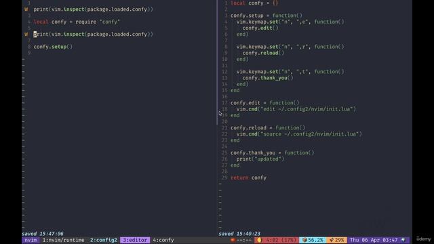434x244 pixels.
Task: Click the vim.cmd("edit ...") line
Action: 296,109
